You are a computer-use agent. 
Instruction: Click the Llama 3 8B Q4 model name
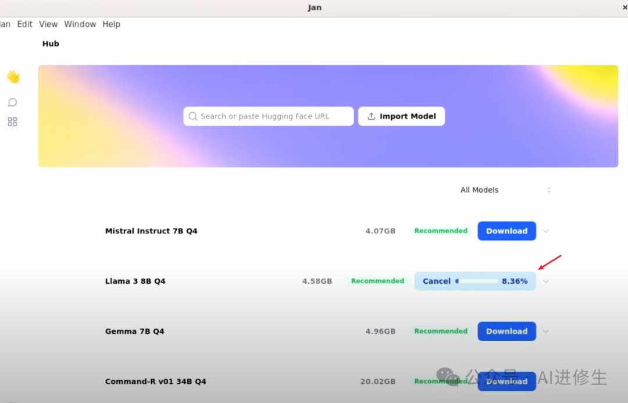pyautogui.click(x=135, y=281)
